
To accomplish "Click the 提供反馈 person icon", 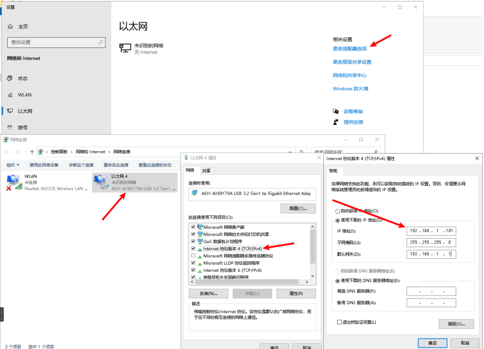I will pyautogui.click(x=335, y=122).
